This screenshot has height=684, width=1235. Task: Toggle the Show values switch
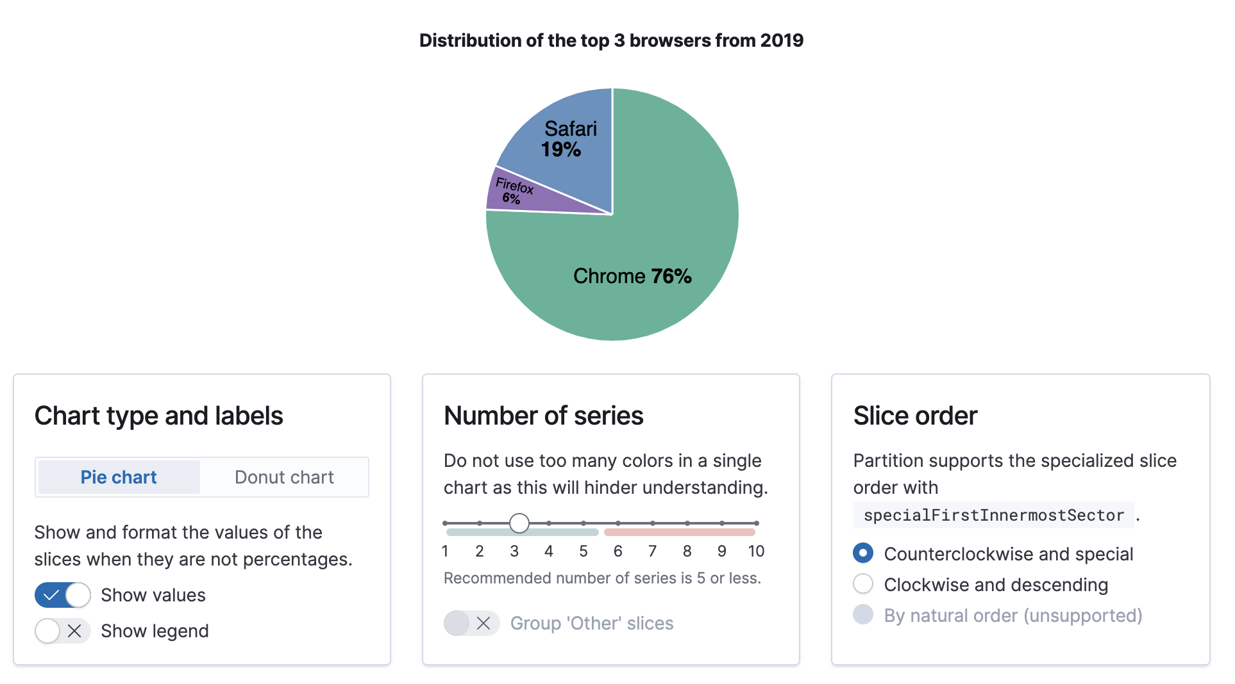[x=62, y=595]
